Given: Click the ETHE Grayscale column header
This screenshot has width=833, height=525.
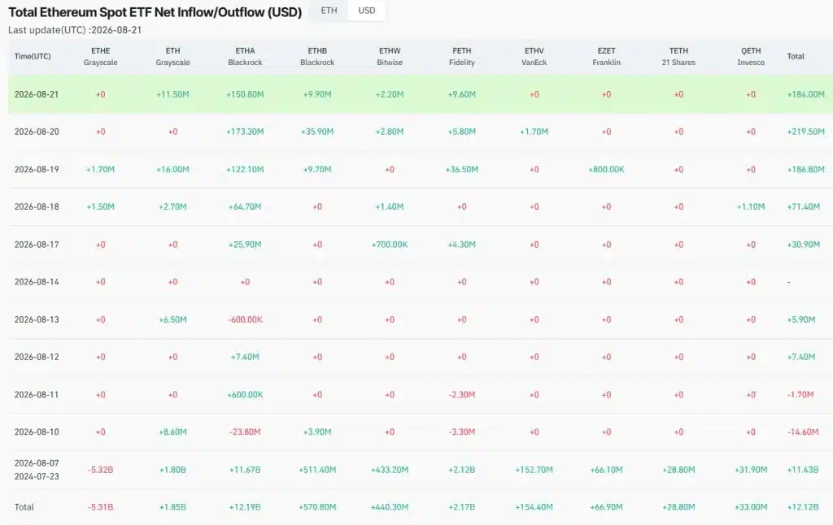Looking at the screenshot, I should pos(100,56).
